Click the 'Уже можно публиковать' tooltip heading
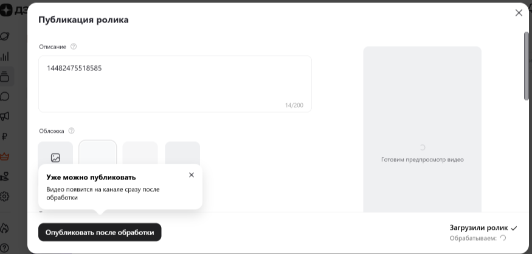Image resolution: width=532 pixels, height=254 pixels. [x=91, y=177]
